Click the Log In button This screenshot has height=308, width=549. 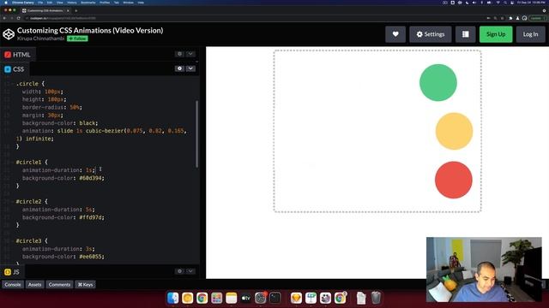(x=530, y=34)
